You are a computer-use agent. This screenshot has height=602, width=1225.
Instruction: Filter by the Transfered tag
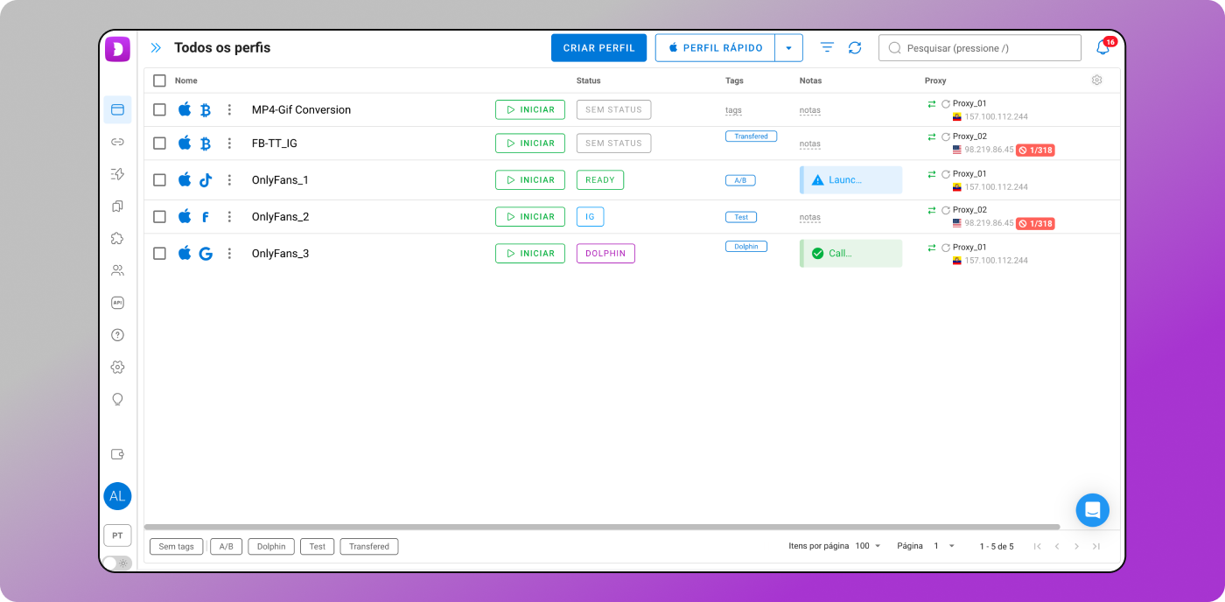[369, 547]
